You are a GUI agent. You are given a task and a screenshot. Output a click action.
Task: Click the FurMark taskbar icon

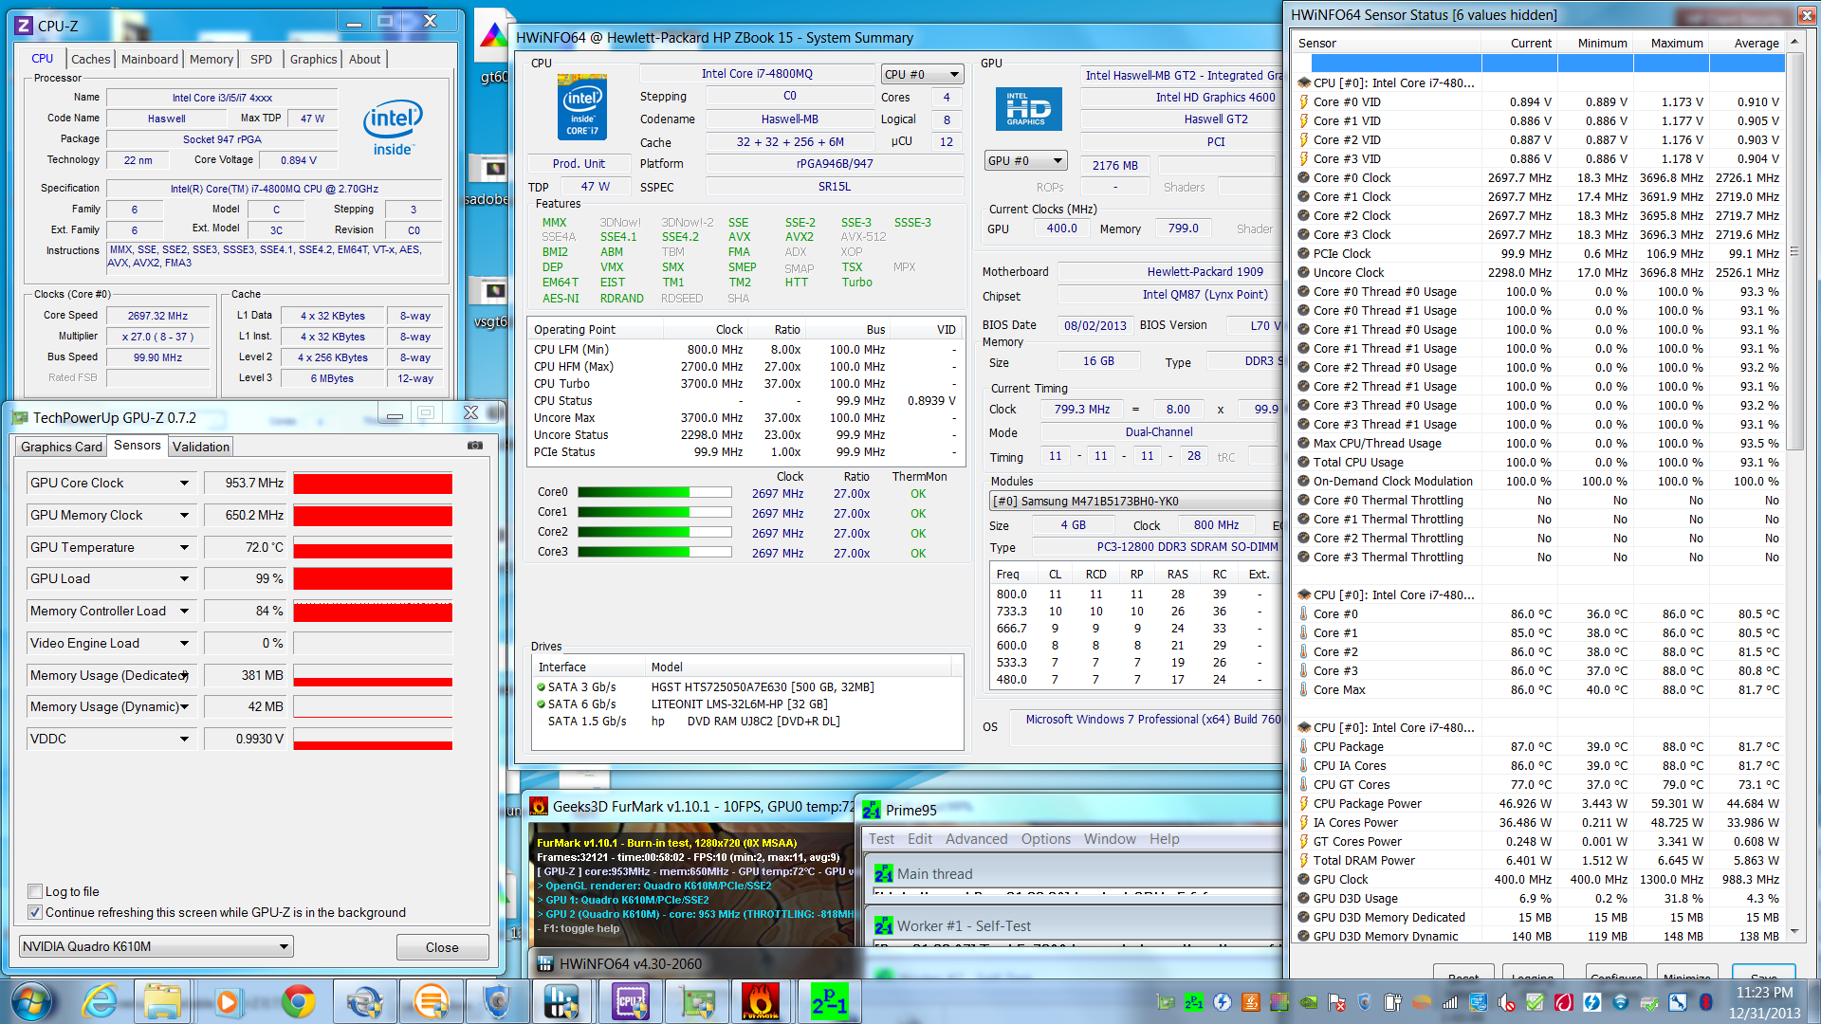pos(761,1001)
